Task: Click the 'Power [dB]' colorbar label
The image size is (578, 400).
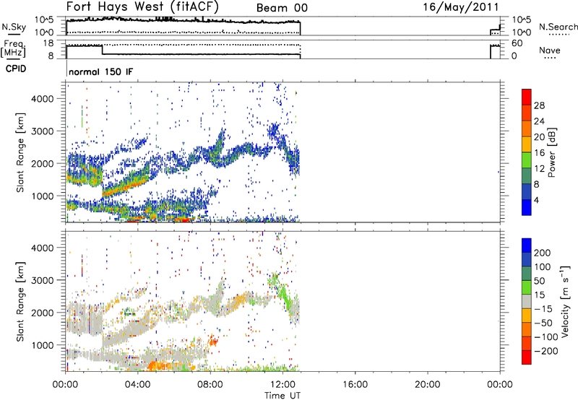Action: click(x=551, y=152)
